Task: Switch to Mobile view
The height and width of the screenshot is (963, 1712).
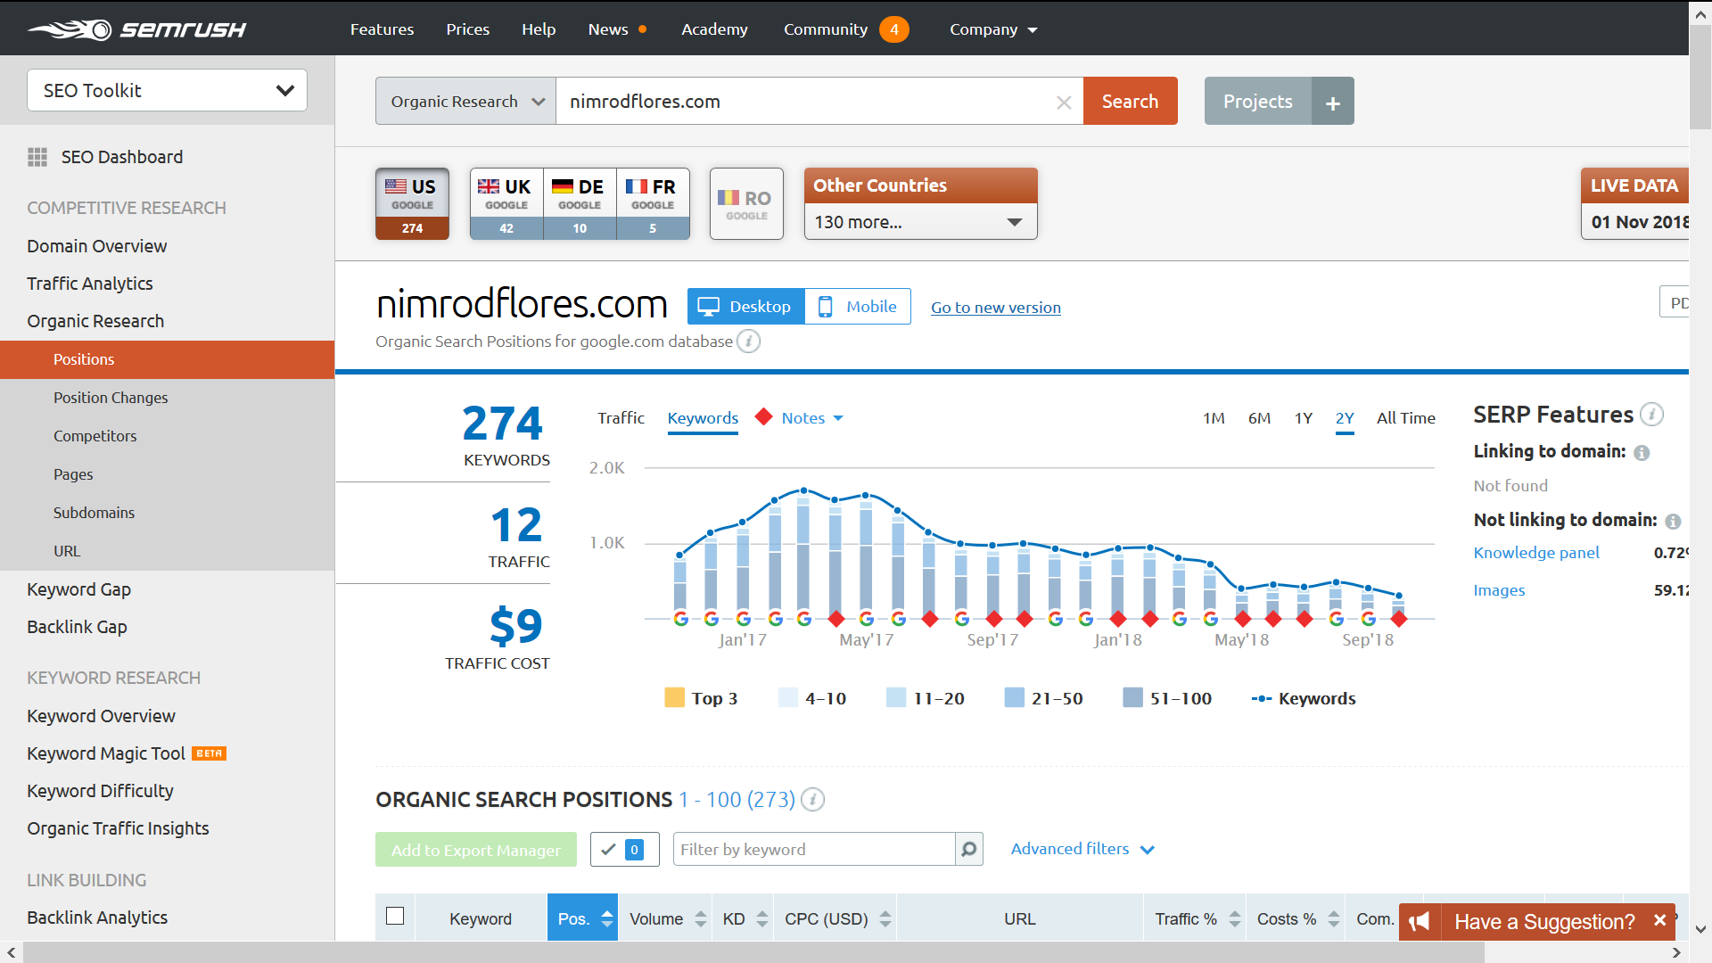Action: [858, 307]
